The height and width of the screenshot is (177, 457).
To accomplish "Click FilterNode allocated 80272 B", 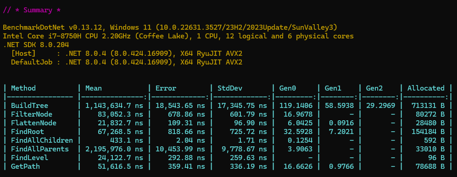I will (430, 114).
